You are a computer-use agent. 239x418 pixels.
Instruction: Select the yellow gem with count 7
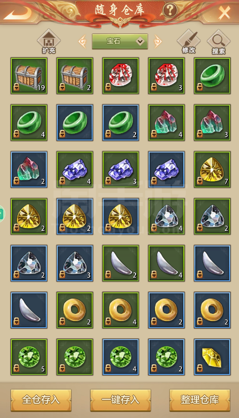212,169
